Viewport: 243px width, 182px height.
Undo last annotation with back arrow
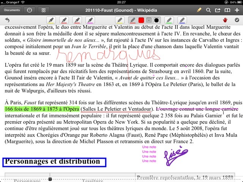tap(7, 20)
